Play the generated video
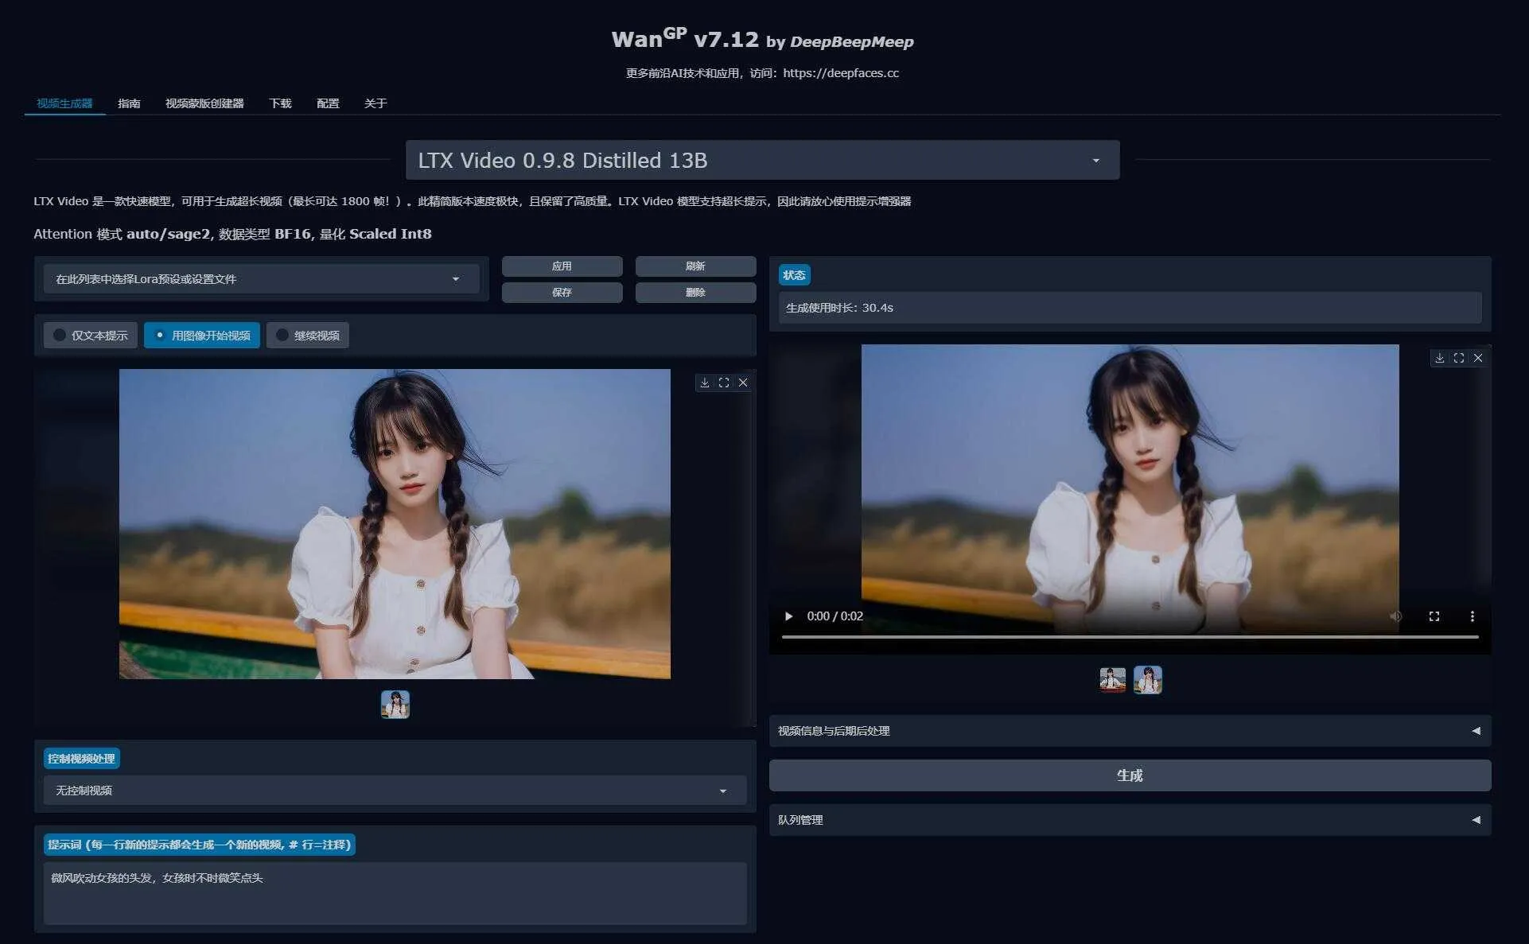The height and width of the screenshot is (944, 1529). pos(788,616)
